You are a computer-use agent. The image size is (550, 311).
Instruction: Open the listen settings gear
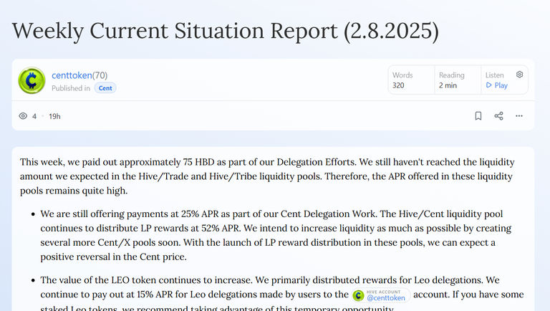[x=519, y=75]
